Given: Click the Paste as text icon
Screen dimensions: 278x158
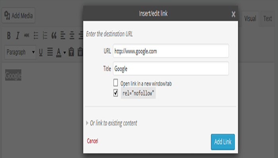Looking at the screenshot, I should coord(71,52).
